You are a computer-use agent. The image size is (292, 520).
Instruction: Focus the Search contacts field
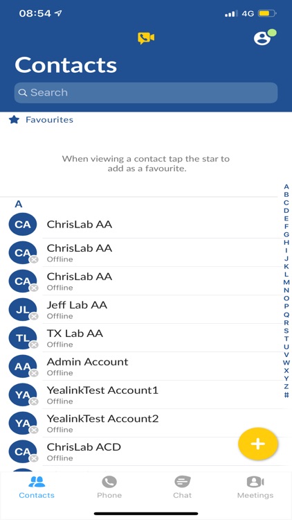pos(146,92)
